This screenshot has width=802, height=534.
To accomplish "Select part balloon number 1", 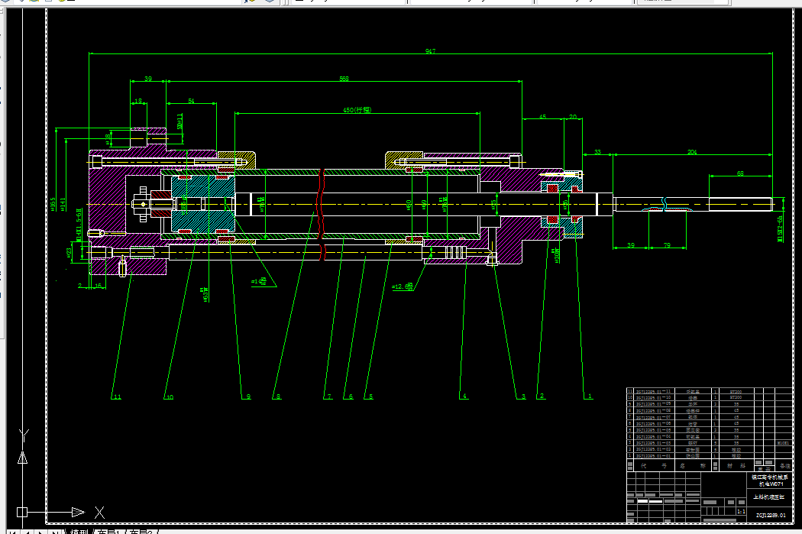I will coord(590,396).
